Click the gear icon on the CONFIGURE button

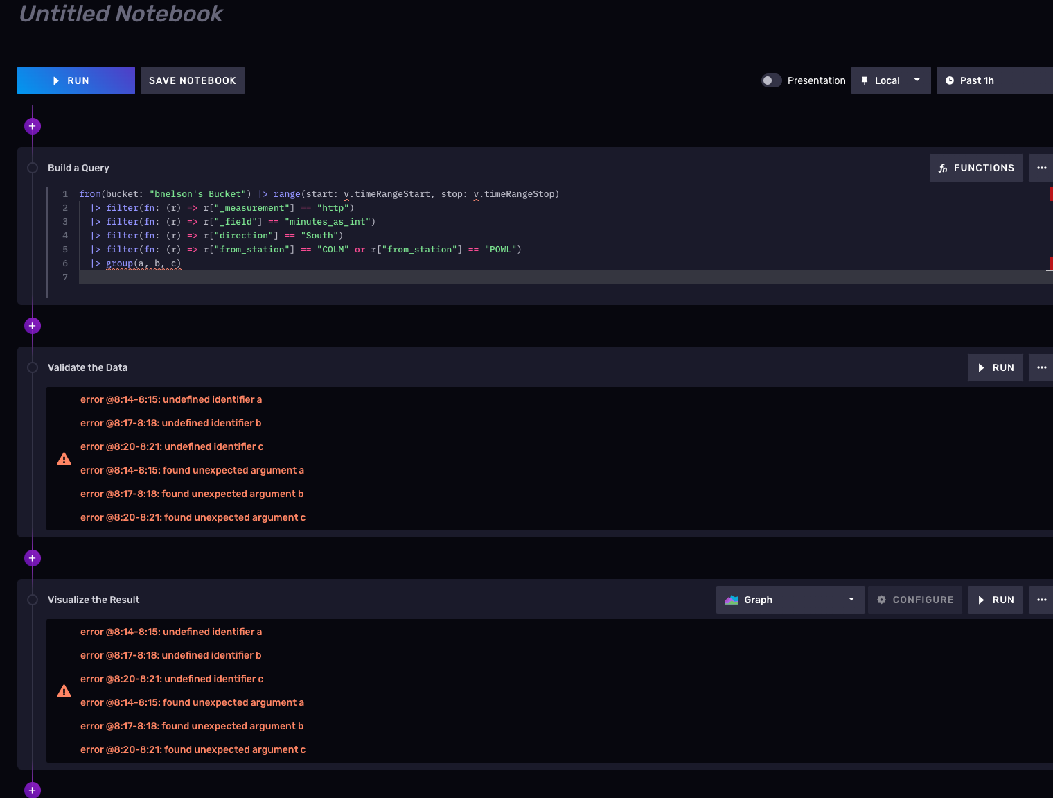pos(881,599)
